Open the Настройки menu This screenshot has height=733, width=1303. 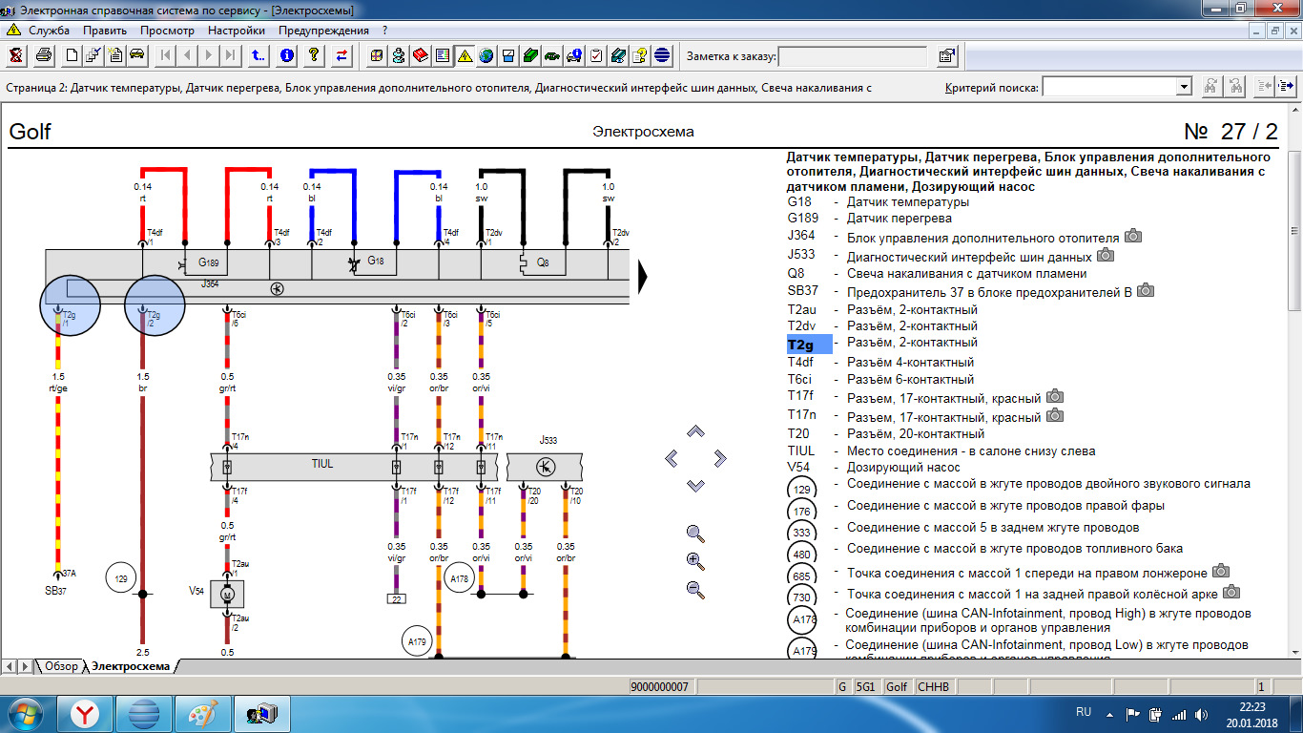[237, 31]
